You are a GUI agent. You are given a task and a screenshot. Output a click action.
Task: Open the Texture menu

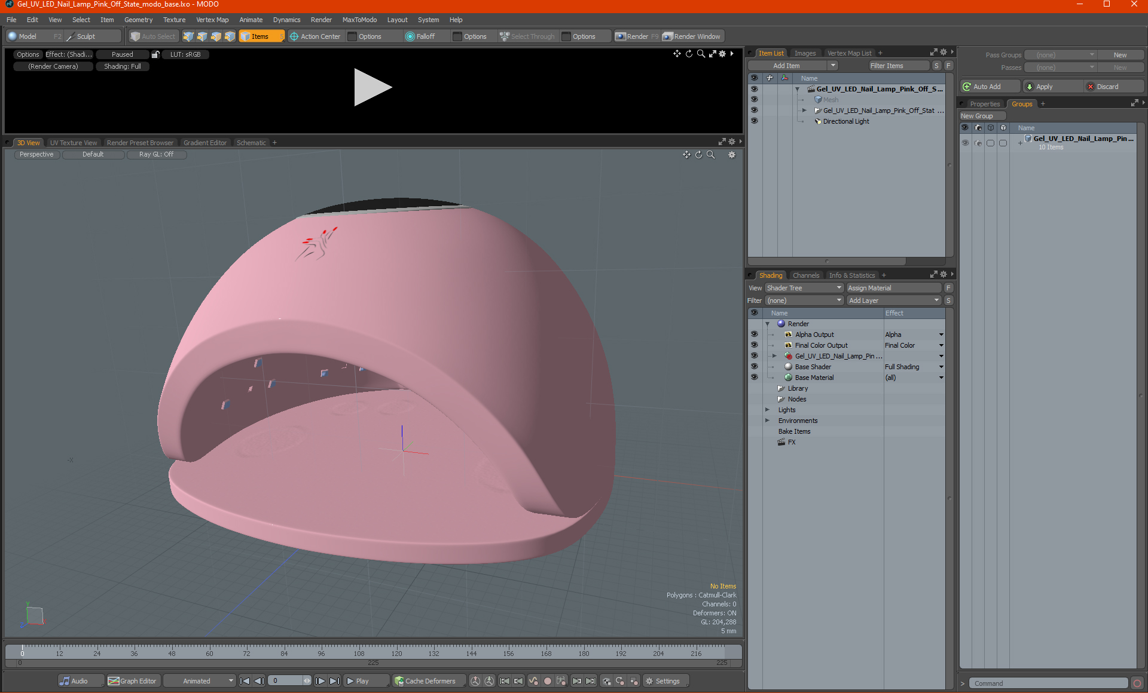coord(174,20)
